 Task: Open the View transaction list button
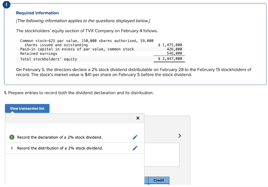[27, 109]
